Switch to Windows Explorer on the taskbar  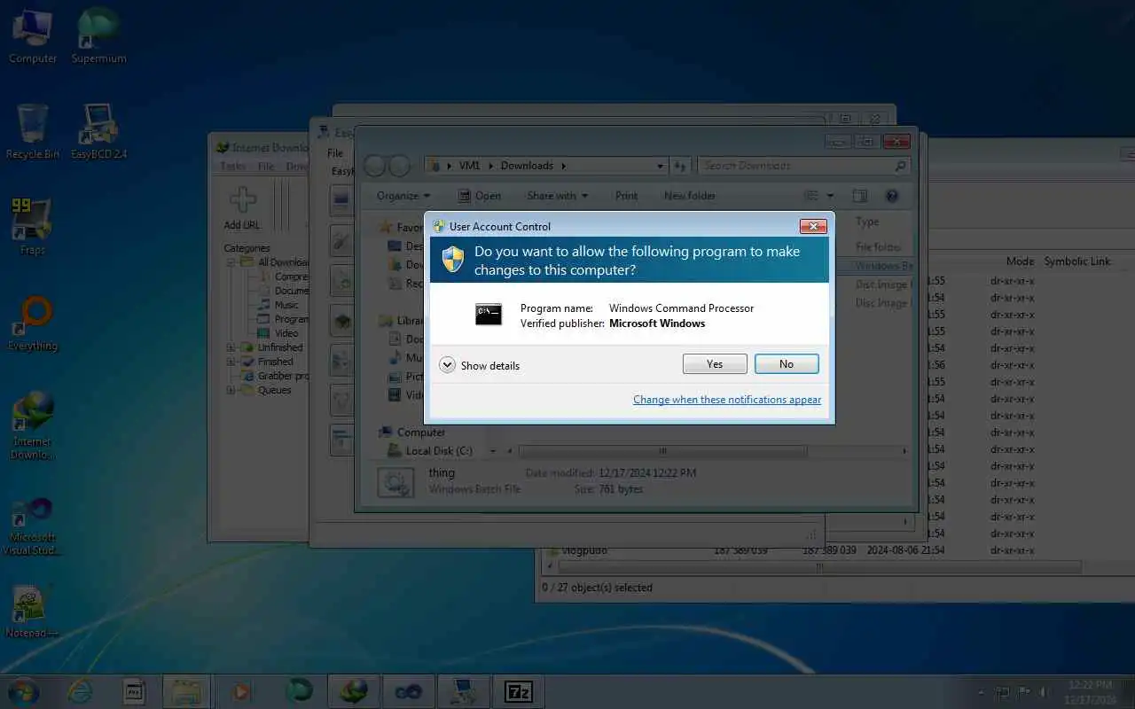186,691
